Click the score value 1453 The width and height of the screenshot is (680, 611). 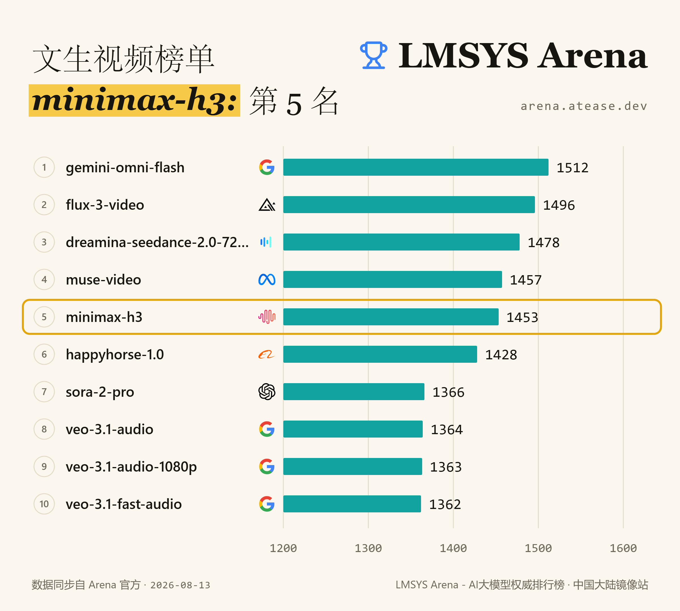coord(522,317)
